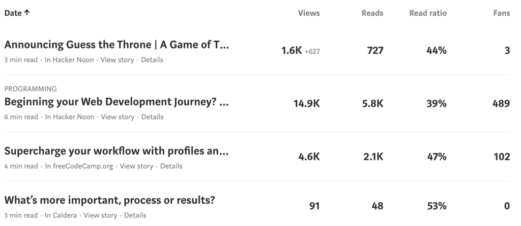Open Details for Supercharge your workflow story
This screenshot has height=226, width=521.
(171, 166)
